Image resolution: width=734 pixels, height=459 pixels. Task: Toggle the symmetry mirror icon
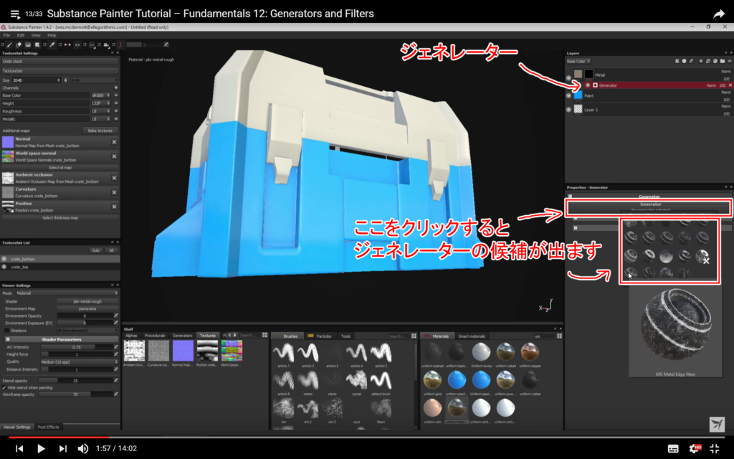coord(67,45)
